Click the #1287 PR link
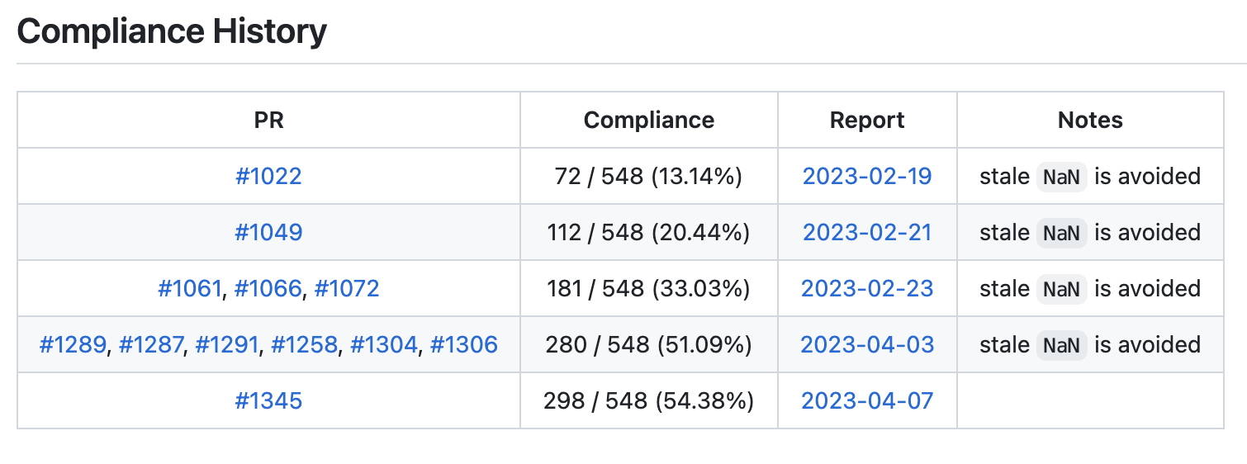The height and width of the screenshot is (464, 1247). pos(151,345)
